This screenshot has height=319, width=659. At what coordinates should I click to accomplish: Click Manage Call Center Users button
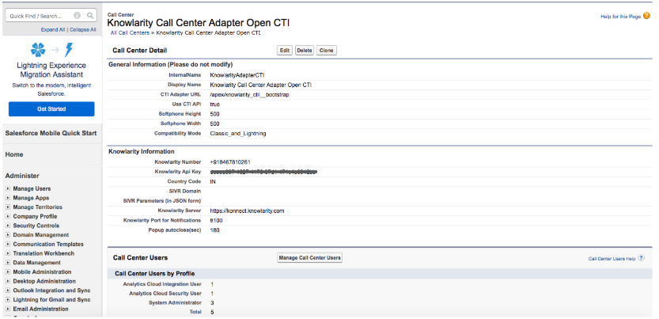310,257
